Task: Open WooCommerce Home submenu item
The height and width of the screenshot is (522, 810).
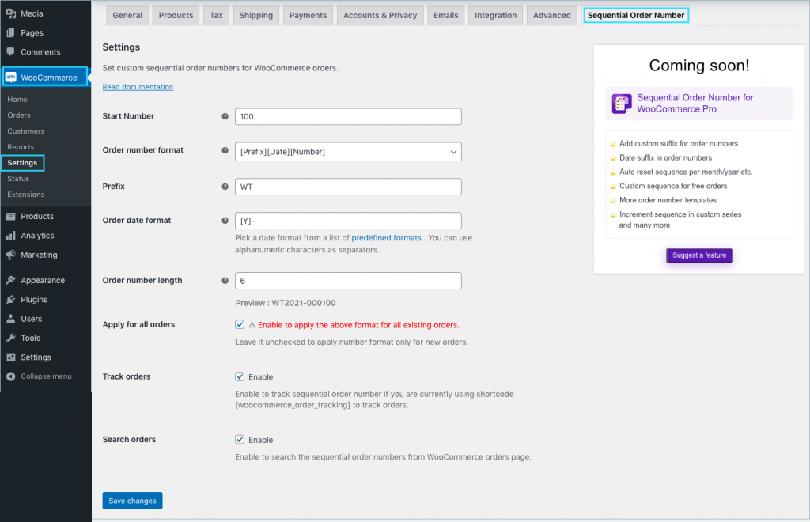Action: pos(17,99)
